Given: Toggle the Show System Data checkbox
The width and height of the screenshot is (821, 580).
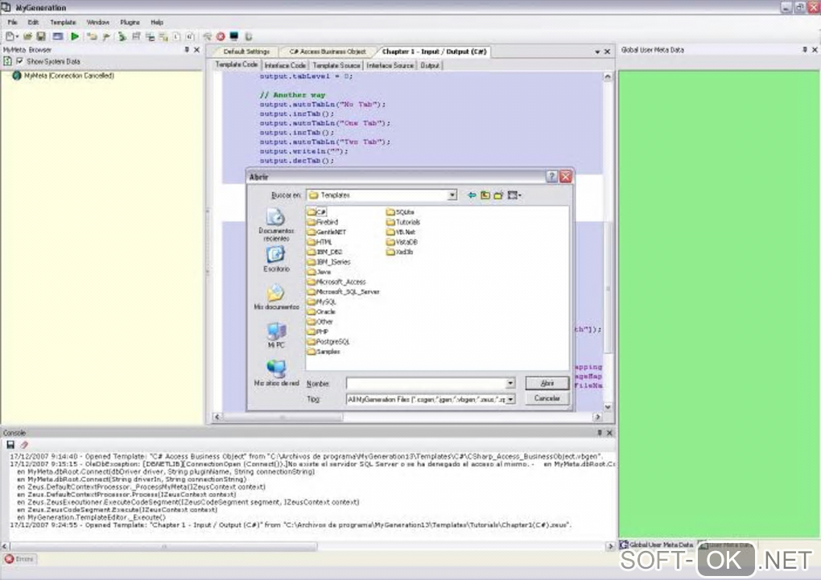Looking at the screenshot, I should pyautogui.click(x=20, y=61).
